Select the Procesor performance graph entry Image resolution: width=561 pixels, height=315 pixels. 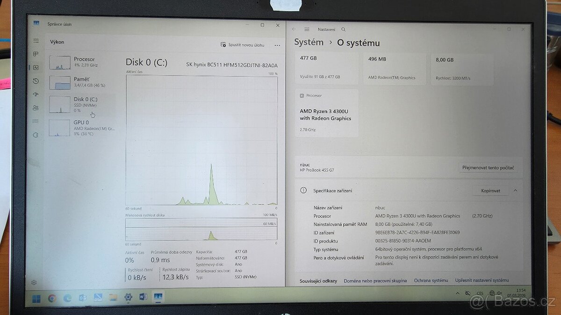(82, 63)
